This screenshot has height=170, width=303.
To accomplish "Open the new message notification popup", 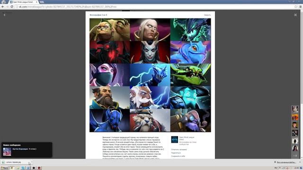I will [x=27, y=150].
